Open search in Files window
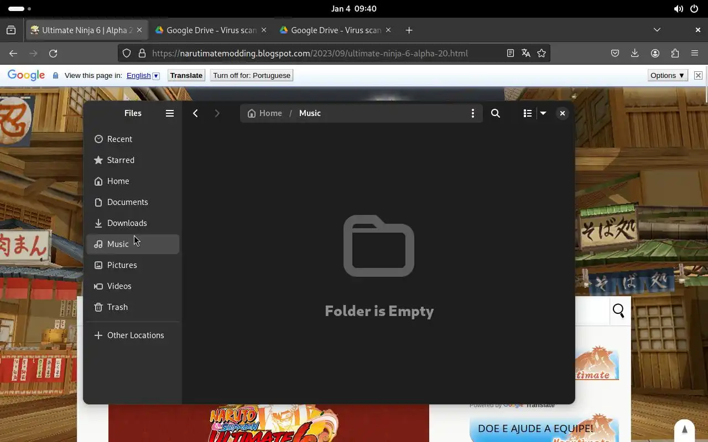The height and width of the screenshot is (442, 708). pyautogui.click(x=496, y=113)
